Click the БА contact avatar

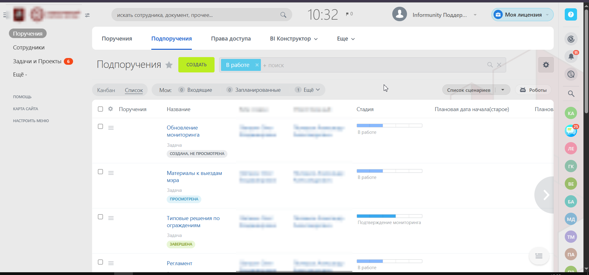tap(571, 202)
